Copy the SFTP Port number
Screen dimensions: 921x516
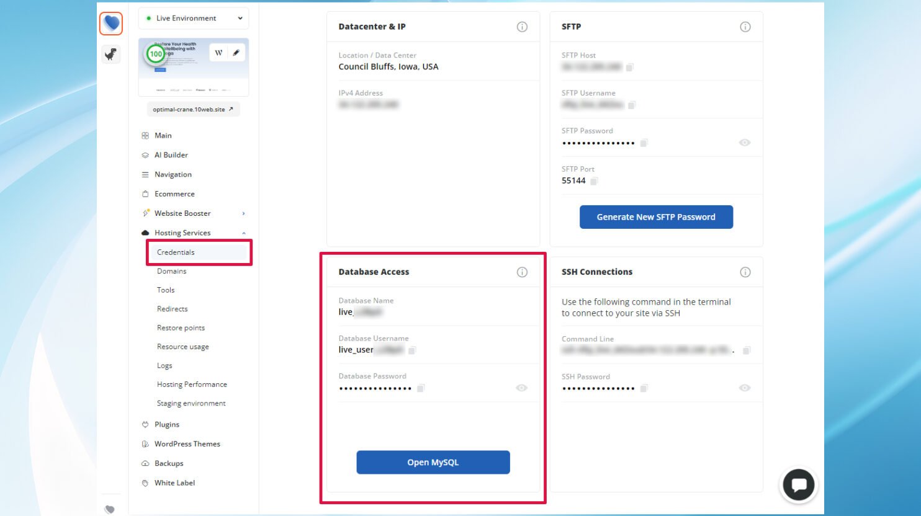click(594, 181)
